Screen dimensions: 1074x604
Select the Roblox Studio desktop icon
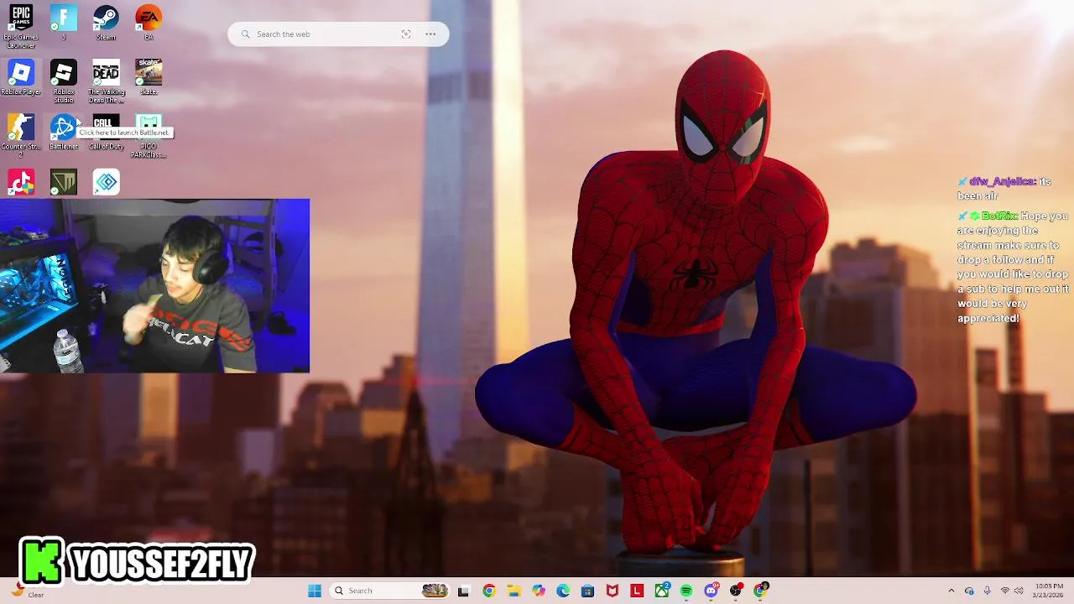(64, 81)
